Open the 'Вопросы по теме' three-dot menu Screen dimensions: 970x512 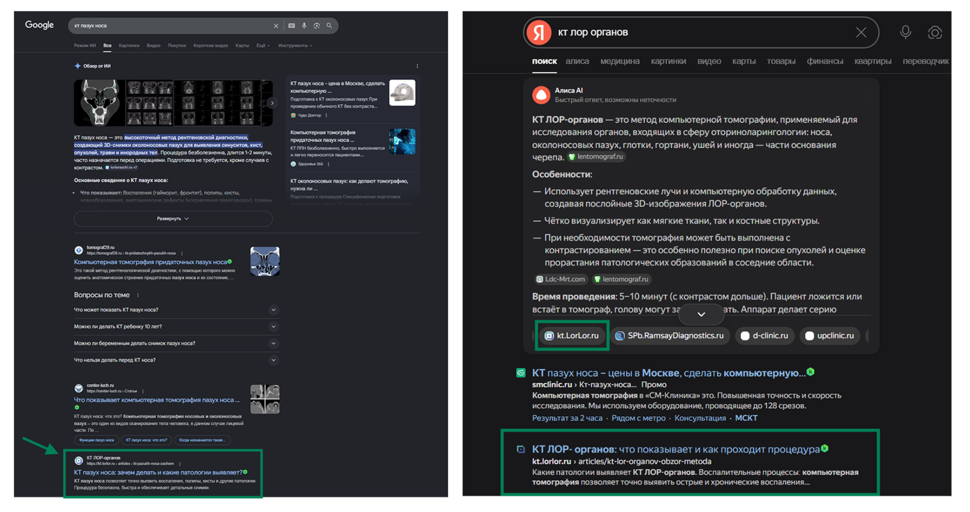(x=137, y=295)
